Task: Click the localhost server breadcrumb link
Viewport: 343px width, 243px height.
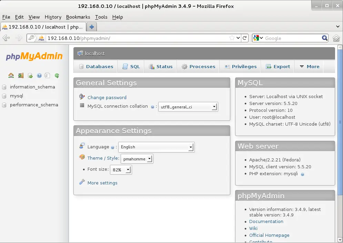Action: [95, 53]
